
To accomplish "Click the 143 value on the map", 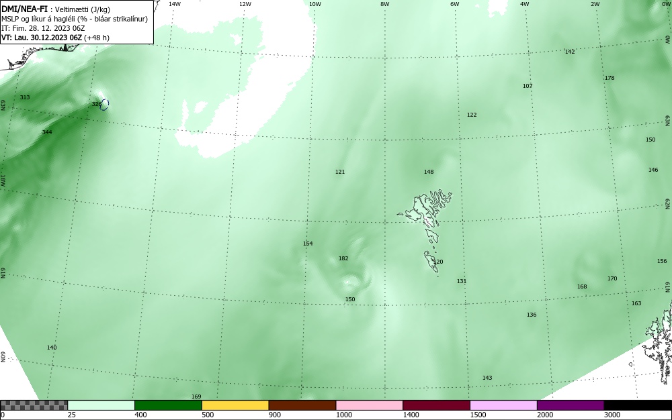I will click(x=487, y=378).
